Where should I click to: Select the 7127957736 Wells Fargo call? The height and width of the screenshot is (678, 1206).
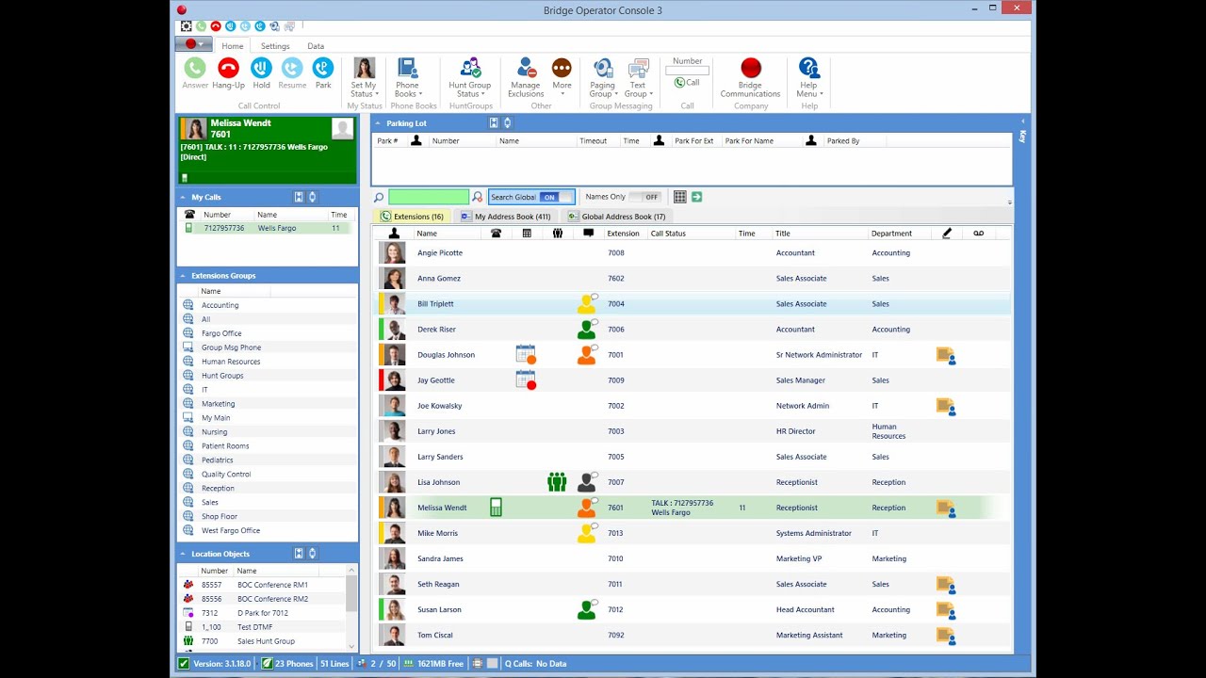tap(268, 228)
